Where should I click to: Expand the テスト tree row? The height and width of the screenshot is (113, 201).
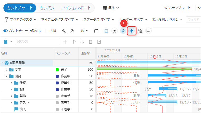tap(11, 102)
